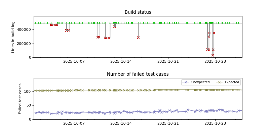
Task: Click 2025-10-07 date label under Build status
Action: (74, 62)
